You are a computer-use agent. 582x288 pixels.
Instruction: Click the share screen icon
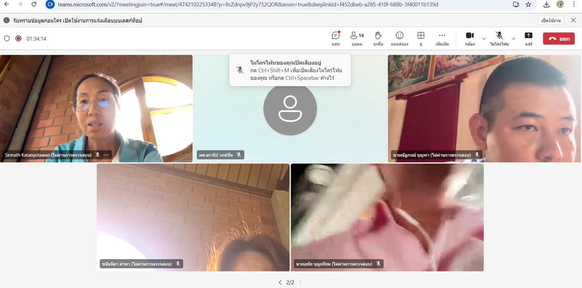528,38
